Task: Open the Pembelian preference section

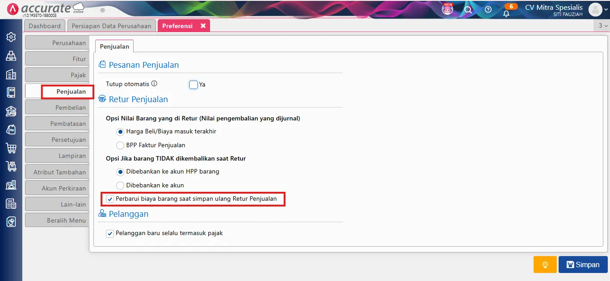Action: 57,107
